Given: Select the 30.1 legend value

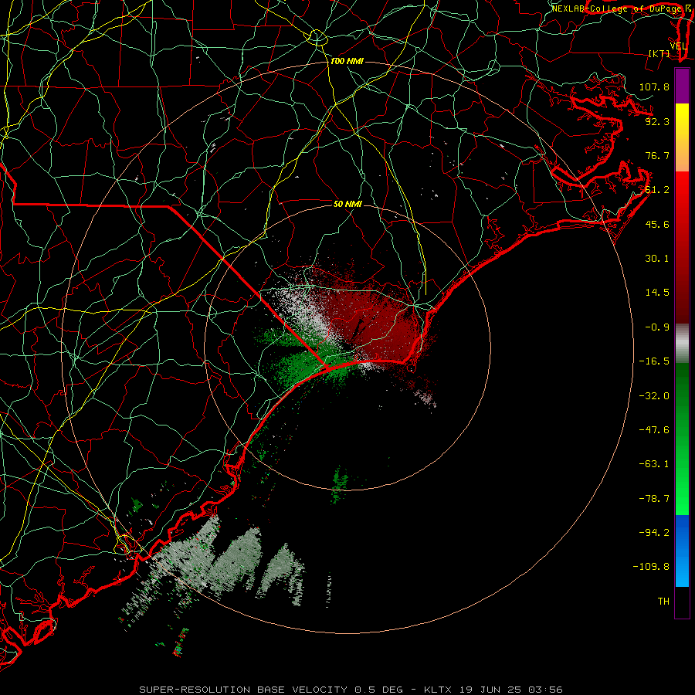Looking at the screenshot, I should point(657,259).
